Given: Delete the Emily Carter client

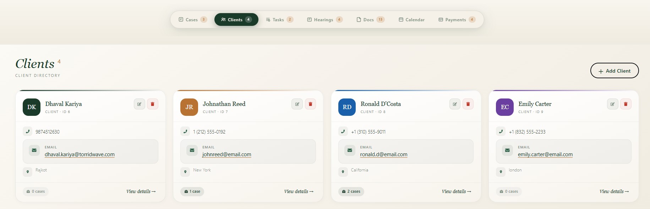Looking at the screenshot, I should [626, 104].
